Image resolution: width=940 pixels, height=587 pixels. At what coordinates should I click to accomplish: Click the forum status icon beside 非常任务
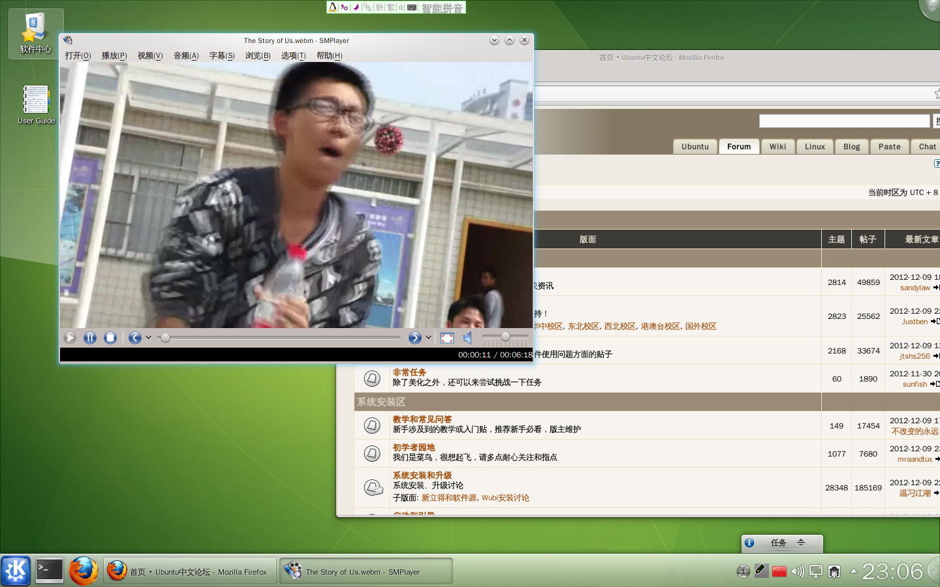pyautogui.click(x=372, y=378)
